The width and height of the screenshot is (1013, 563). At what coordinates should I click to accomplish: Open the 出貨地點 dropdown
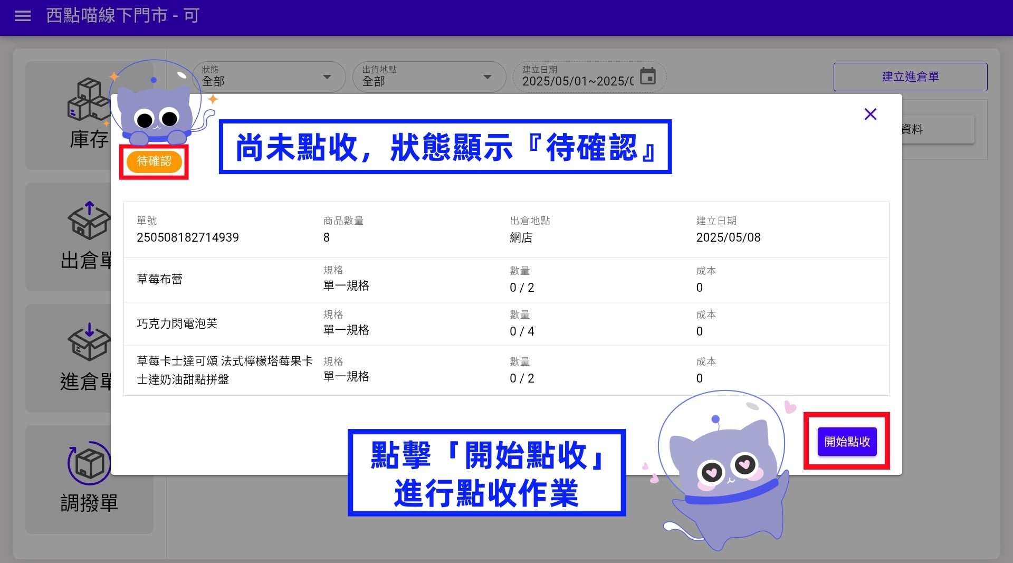pos(429,77)
